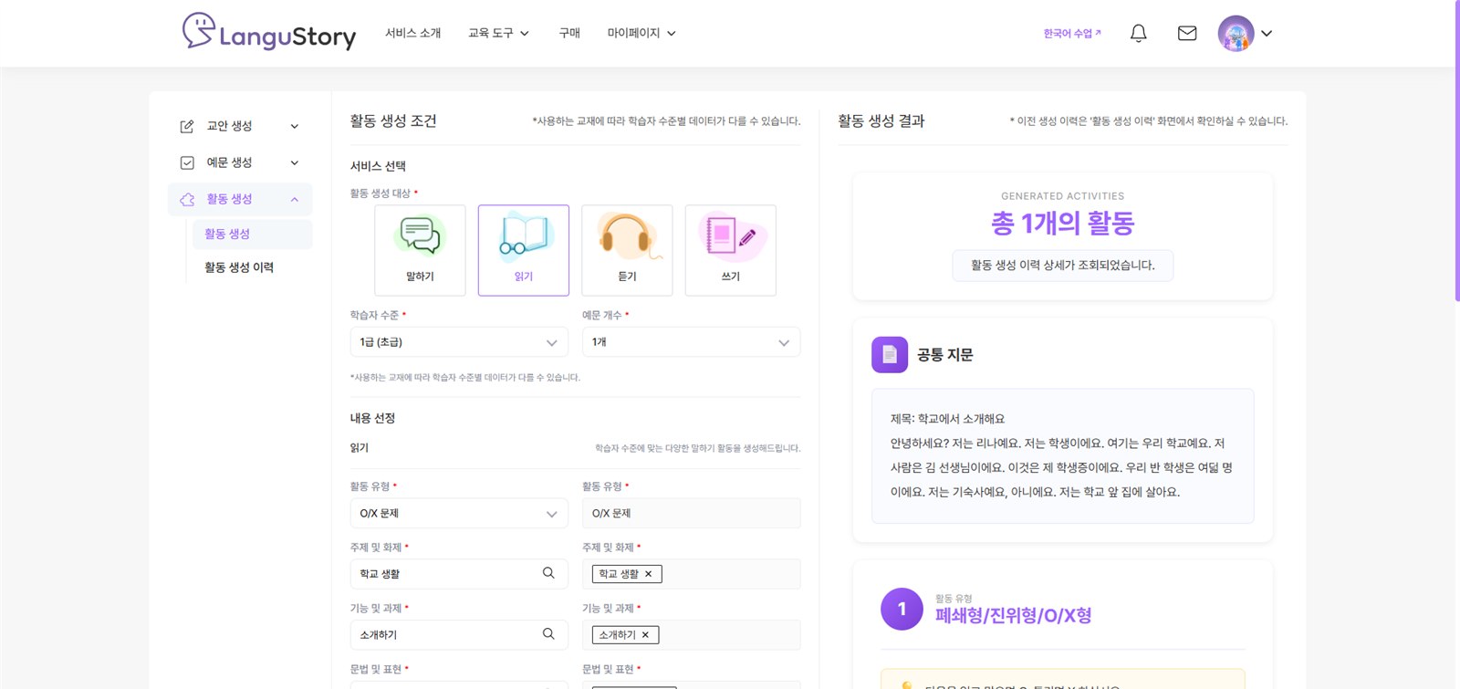Click the page vertical scrollbar
This screenshot has height=689, width=1460.
[x=1457, y=151]
